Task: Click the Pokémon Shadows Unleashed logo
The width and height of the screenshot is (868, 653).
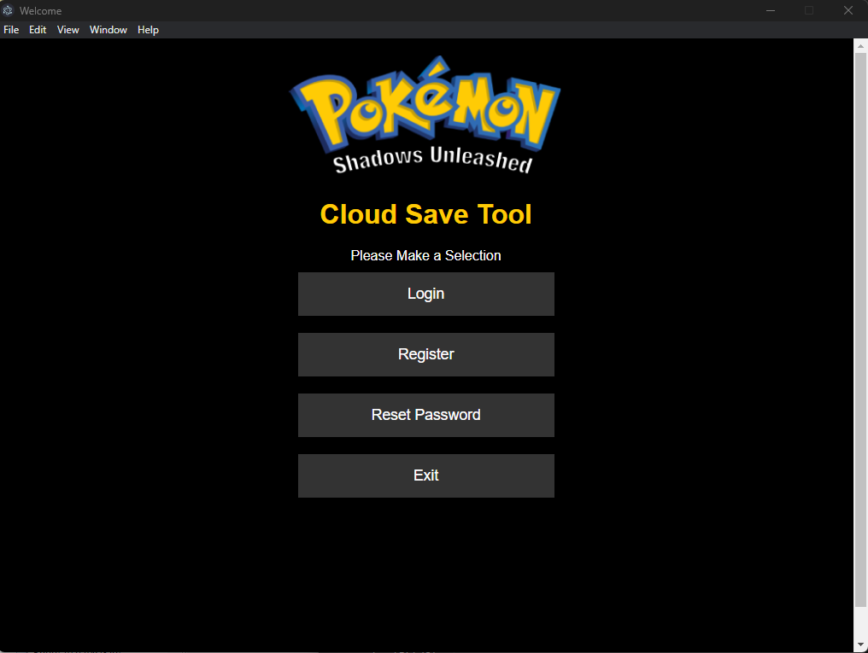Action: tap(425, 115)
